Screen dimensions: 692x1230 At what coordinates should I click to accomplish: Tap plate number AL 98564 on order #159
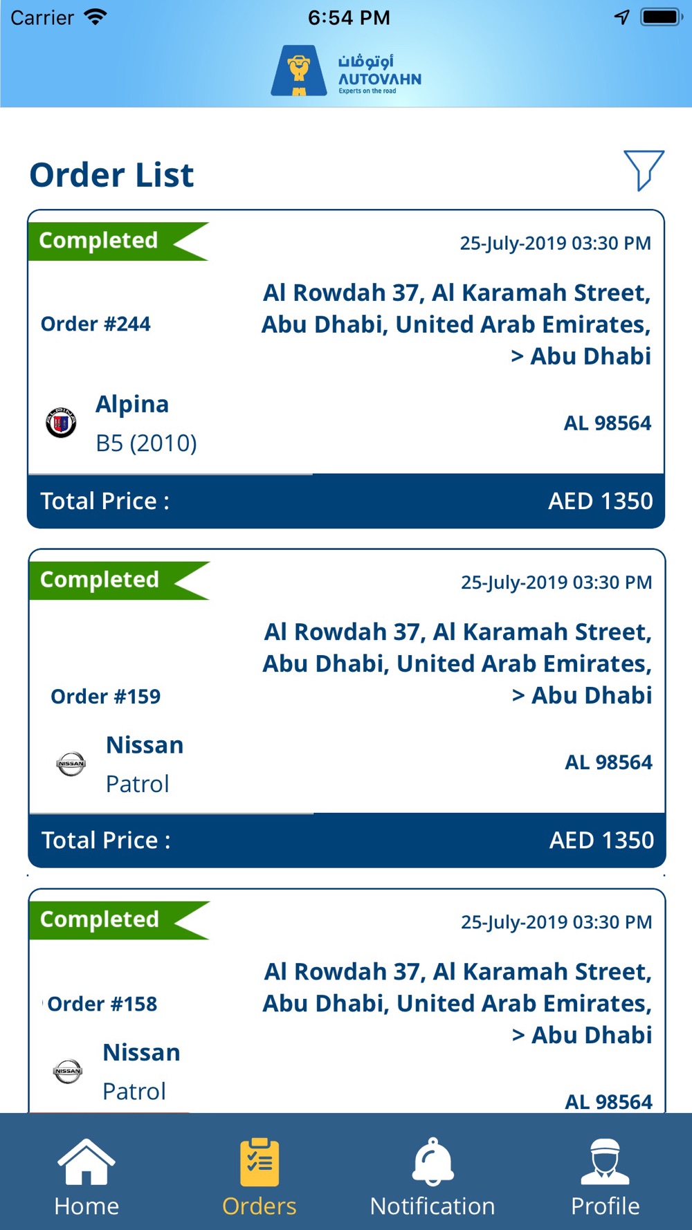609,762
